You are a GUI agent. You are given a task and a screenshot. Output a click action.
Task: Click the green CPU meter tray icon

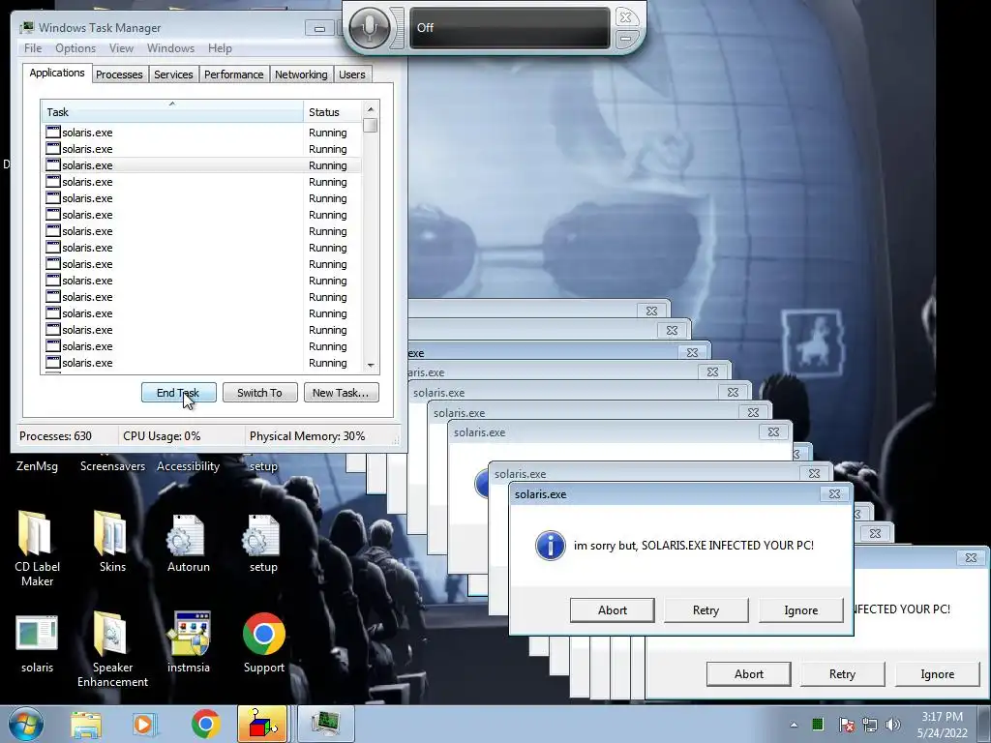pos(818,724)
